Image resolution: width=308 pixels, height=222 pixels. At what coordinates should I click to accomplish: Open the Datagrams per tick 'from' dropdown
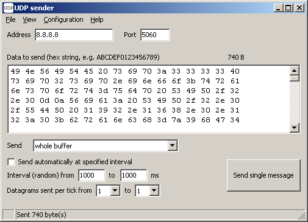click(x=115, y=190)
